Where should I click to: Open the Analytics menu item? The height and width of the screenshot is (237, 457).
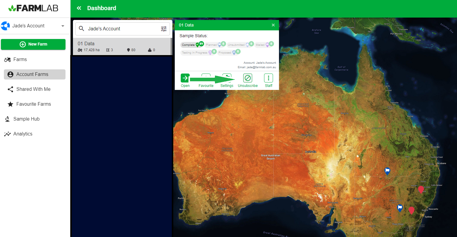pyautogui.click(x=23, y=134)
